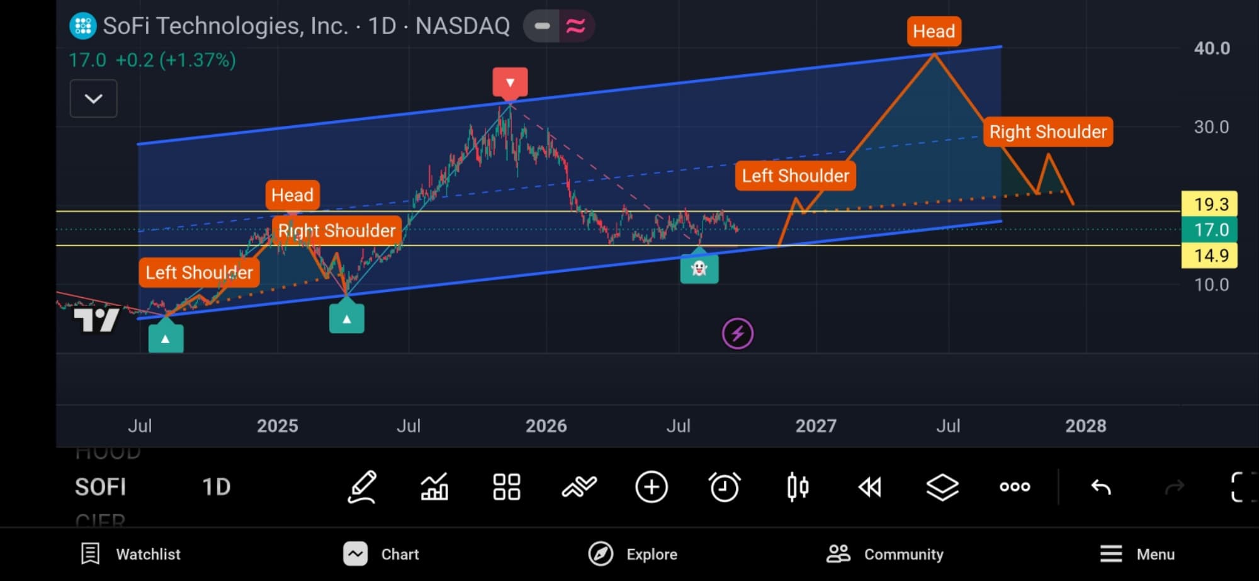Open the object tree layers icon
1259x581 pixels.
[x=942, y=487]
